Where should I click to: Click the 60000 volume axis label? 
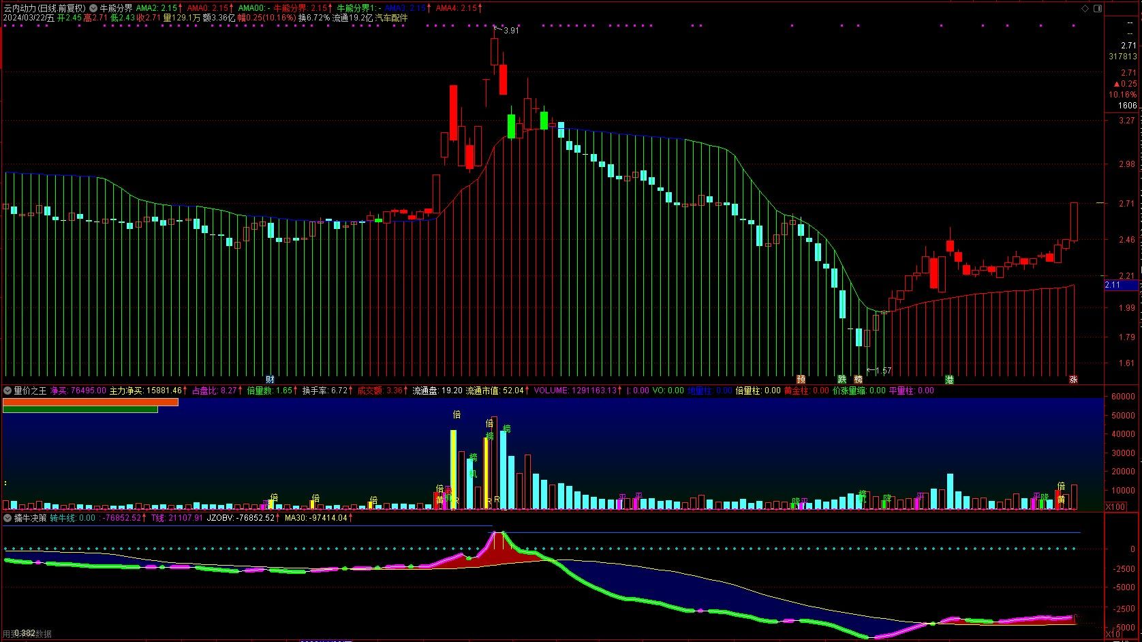tap(1122, 397)
